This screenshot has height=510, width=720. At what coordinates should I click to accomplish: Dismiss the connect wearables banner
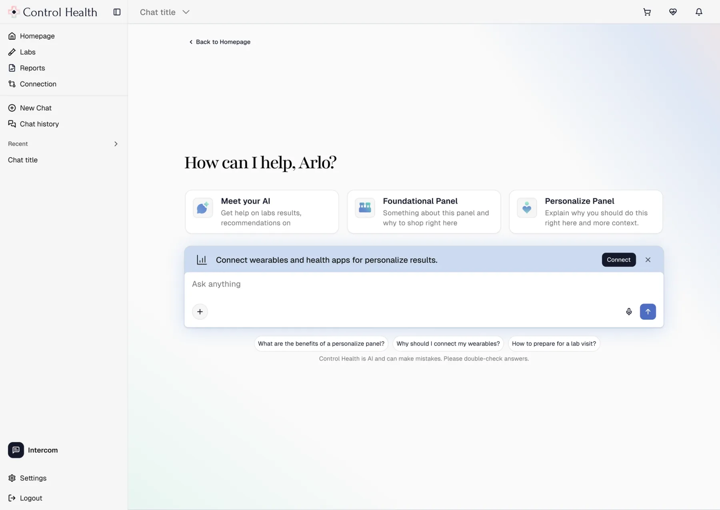(x=648, y=260)
